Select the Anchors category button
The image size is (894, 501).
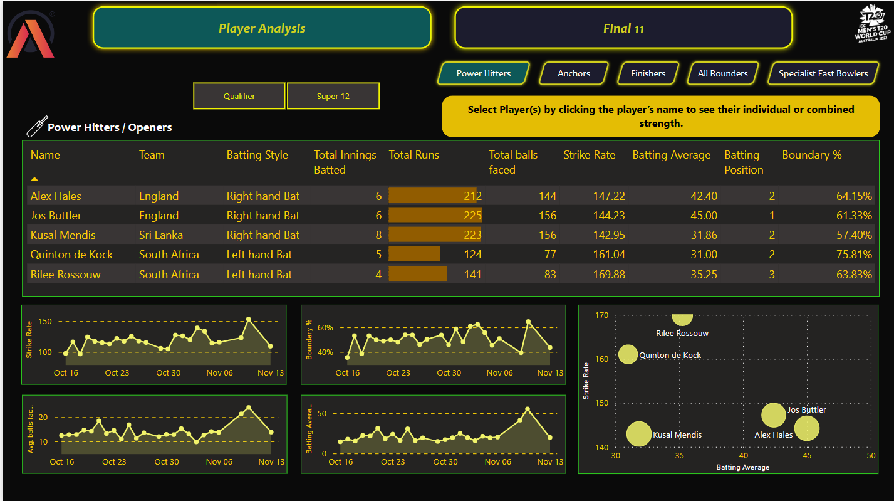pos(574,73)
